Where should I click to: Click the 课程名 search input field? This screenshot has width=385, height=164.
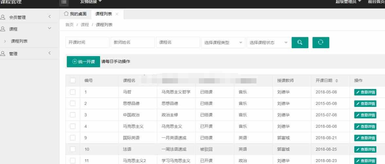[x=178, y=43]
